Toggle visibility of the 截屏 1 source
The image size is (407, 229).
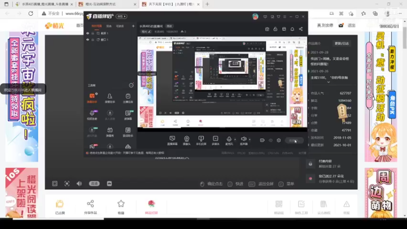(88, 33)
